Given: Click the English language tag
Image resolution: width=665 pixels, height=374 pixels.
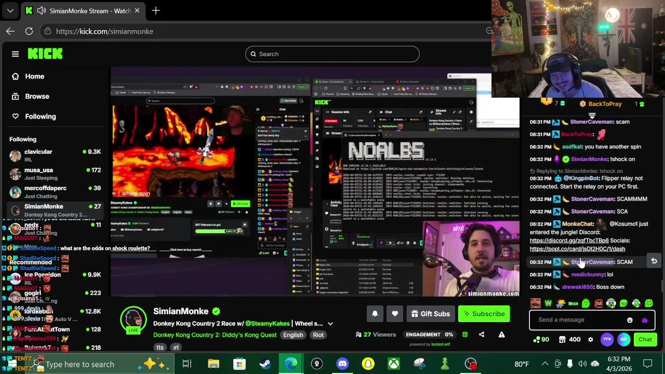Looking at the screenshot, I should point(293,335).
